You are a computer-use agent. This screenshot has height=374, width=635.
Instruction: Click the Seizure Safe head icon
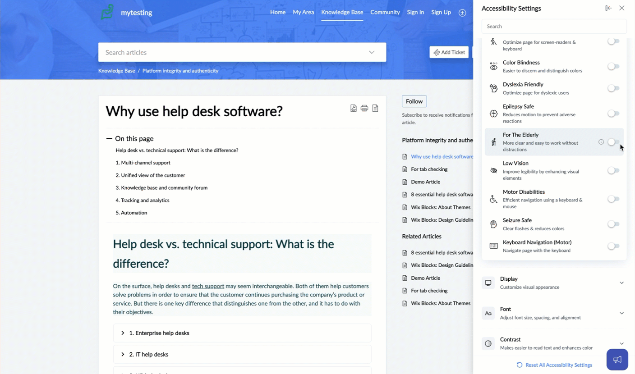[x=493, y=224]
